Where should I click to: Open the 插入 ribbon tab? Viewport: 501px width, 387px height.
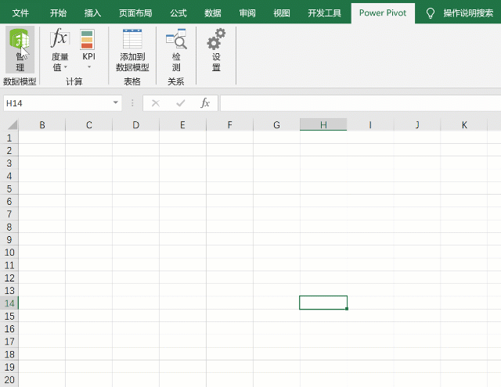[x=93, y=13]
